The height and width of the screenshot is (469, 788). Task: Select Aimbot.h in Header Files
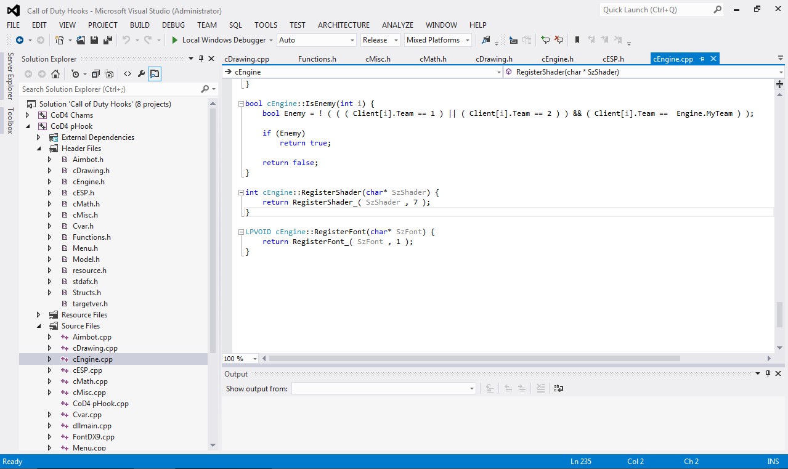point(88,160)
